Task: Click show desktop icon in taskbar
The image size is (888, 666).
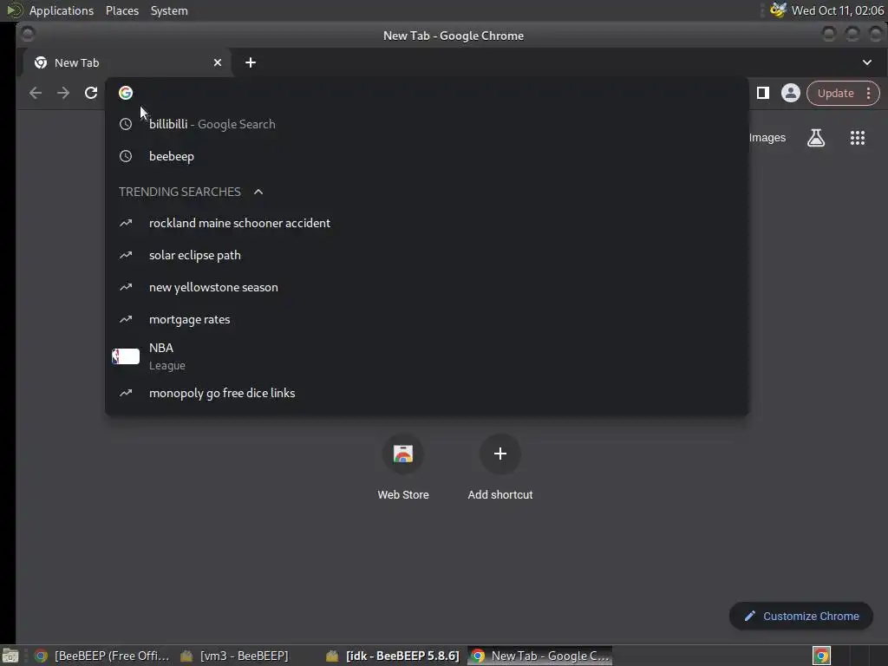Action: (10, 656)
